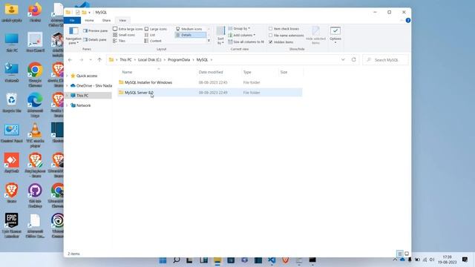Open Control Panel desktop icon
The image size is (475, 267).
click(x=12, y=133)
